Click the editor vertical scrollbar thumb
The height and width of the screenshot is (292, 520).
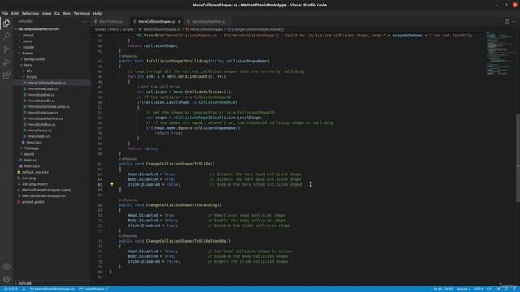point(518,157)
